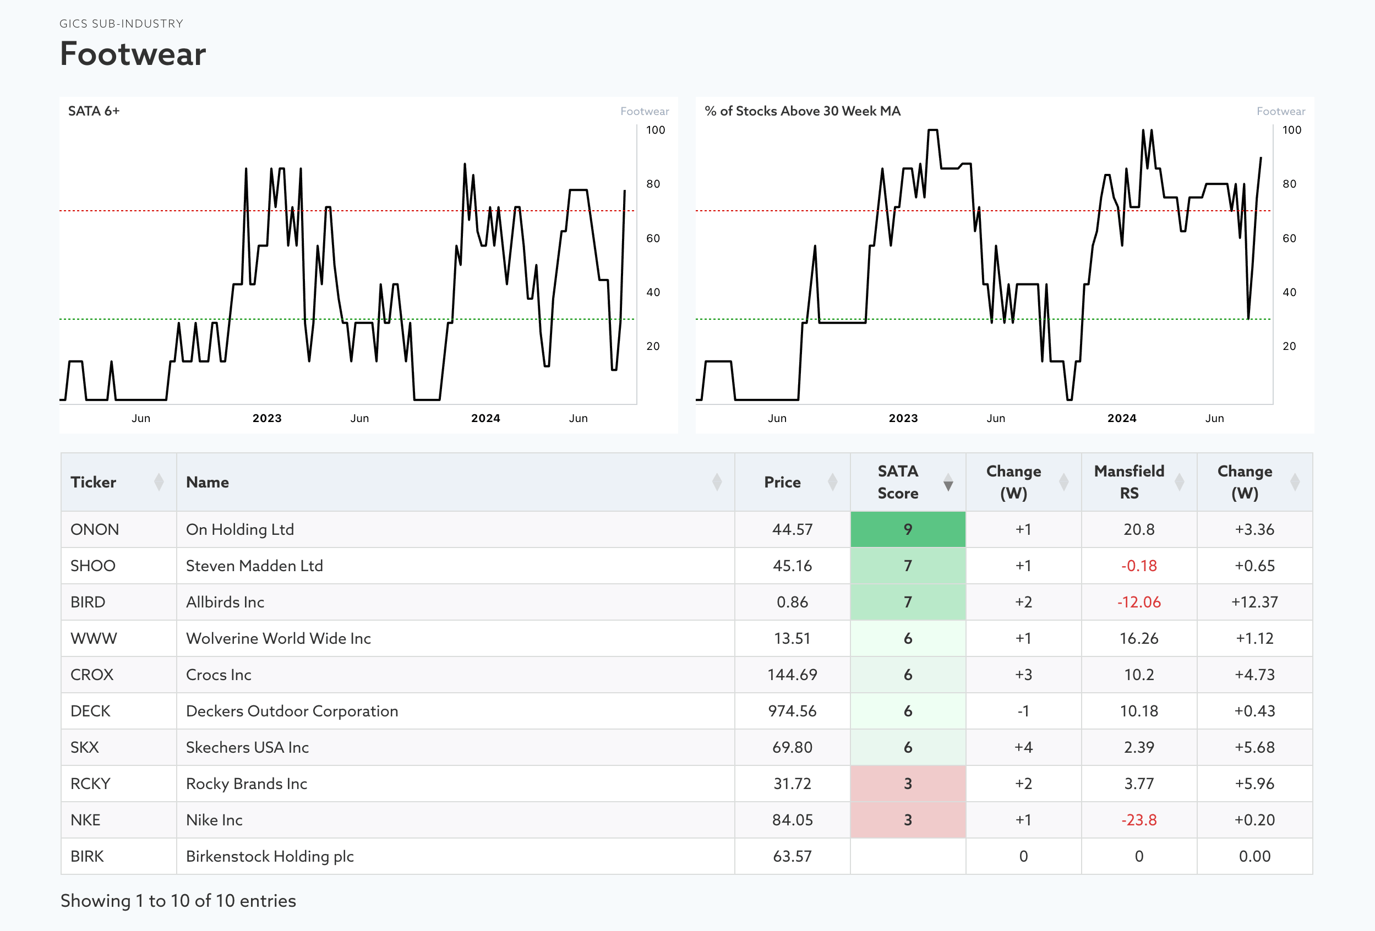Click Crocs SATA score 6 cell
The width and height of the screenshot is (1375, 931).
908,674
